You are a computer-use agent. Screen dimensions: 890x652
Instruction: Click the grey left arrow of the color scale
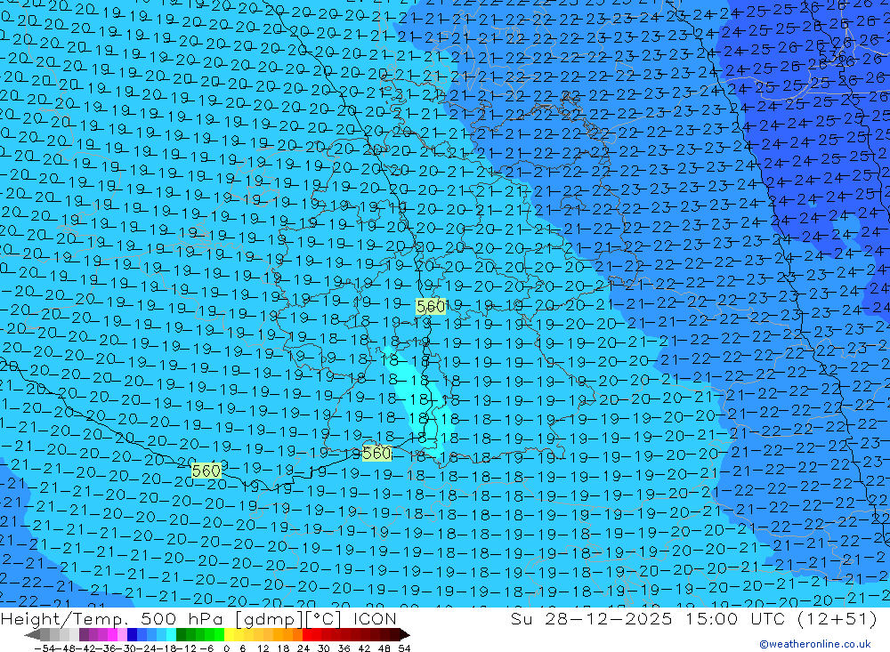[x=32, y=634]
